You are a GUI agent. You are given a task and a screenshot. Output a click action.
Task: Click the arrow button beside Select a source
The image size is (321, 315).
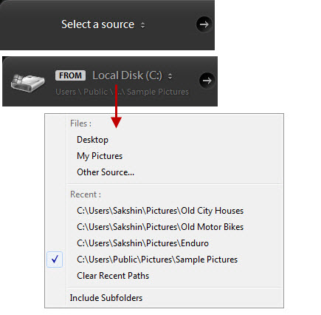pyautogui.click(x=204, y=24)
